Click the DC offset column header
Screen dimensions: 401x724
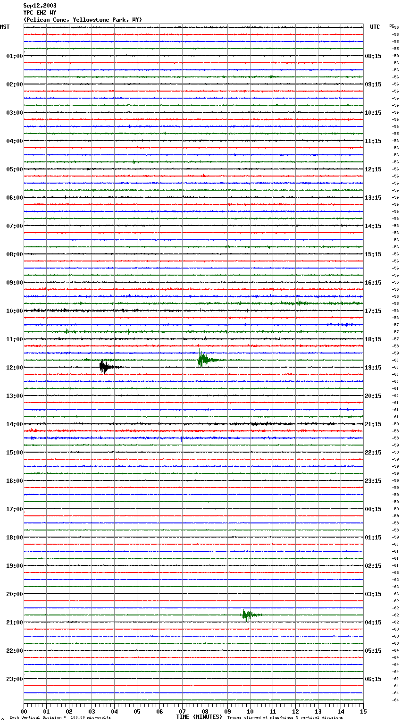[x=392, y=25]
